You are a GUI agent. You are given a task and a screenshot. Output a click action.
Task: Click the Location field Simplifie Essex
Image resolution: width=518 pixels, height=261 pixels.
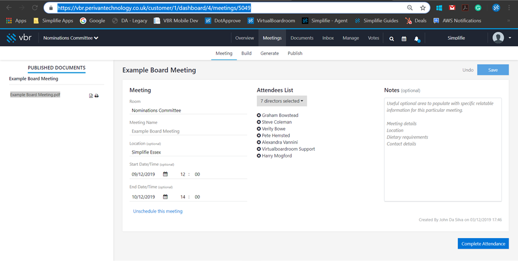point(188,152)
